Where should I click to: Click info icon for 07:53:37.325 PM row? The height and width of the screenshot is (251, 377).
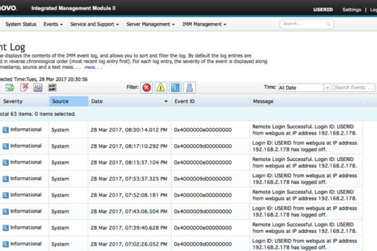(x=6, y=179)
